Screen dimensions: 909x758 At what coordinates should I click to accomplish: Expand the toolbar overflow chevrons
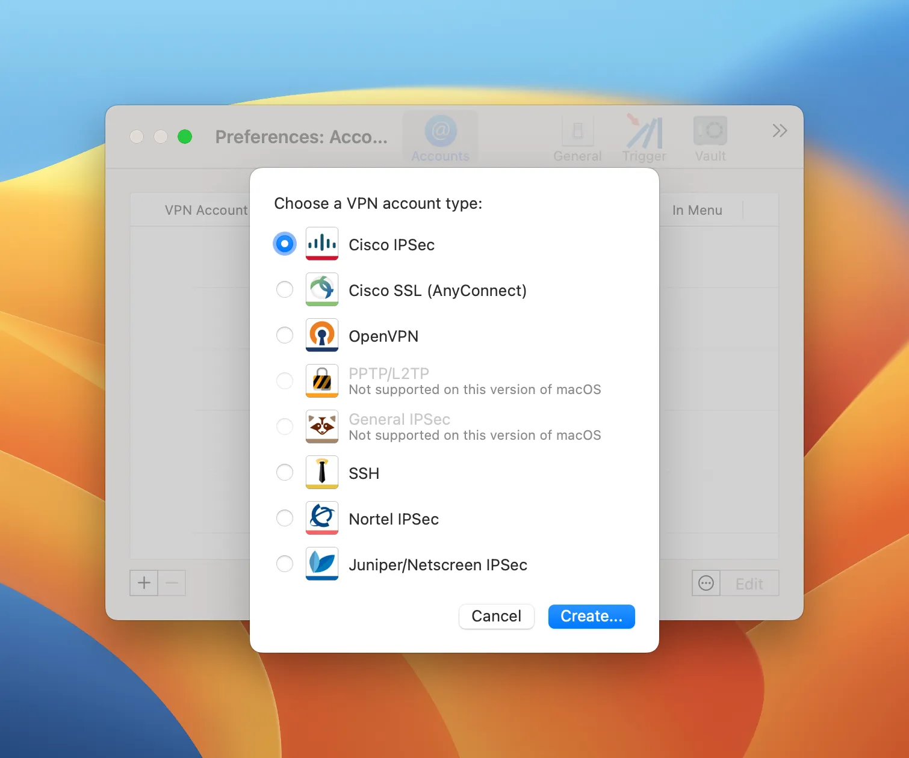coord(780,131)
